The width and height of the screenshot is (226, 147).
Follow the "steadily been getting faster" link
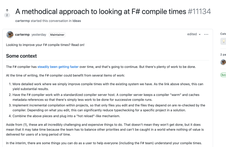(x=58, y=67)
